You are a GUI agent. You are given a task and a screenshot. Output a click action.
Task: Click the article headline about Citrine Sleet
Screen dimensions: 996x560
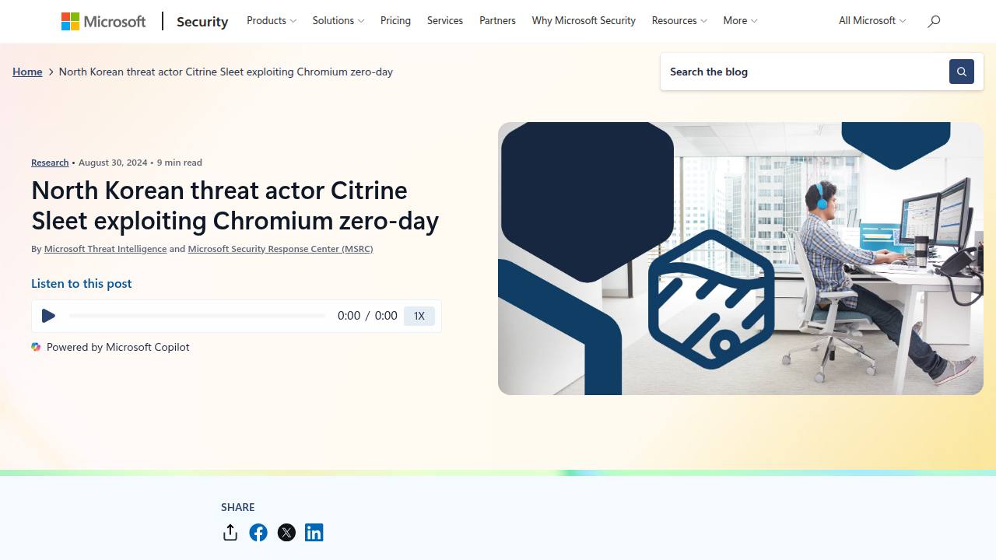tap(235, 205)
